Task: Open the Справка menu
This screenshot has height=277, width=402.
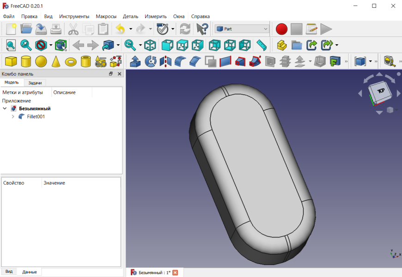Action: (x=201, y=17)
